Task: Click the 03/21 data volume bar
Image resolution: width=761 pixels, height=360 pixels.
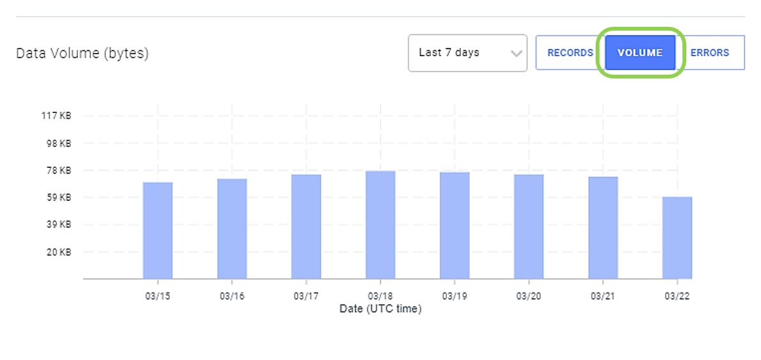Action: pyautogui.click(x=603, y=228)
